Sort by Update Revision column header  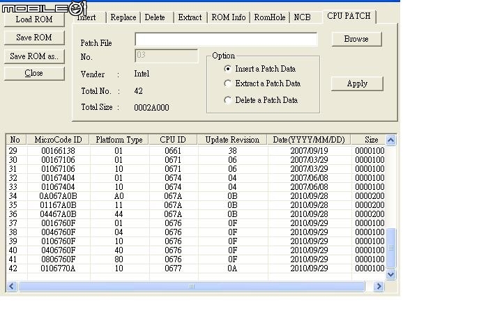pos(231,140)
